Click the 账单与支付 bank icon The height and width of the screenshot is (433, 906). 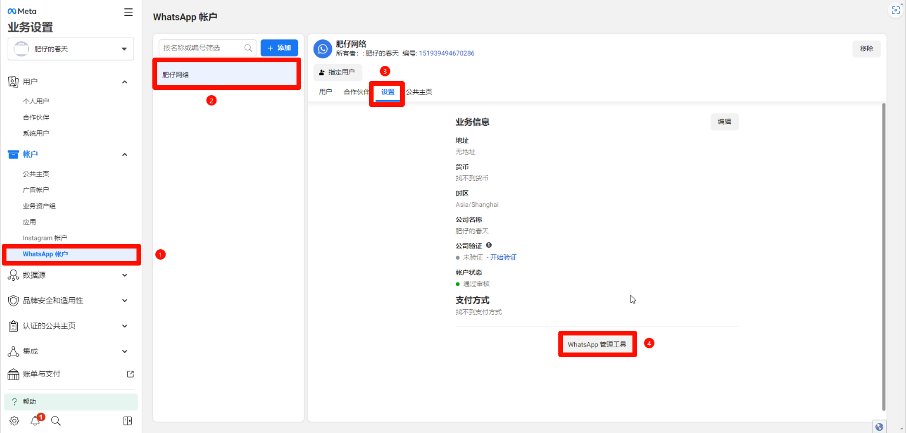(13, 374)
